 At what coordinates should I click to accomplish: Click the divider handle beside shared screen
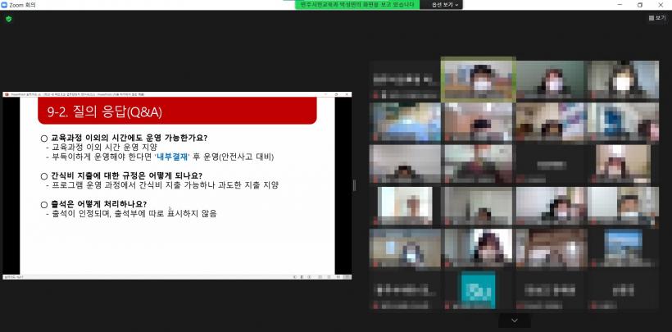click(354, 185)
